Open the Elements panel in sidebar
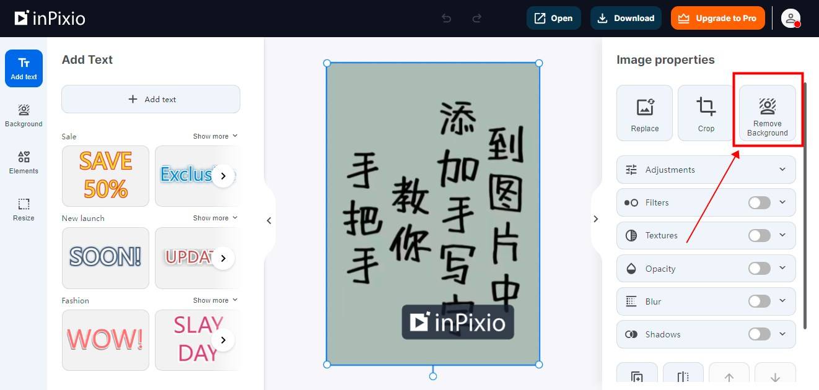 pos(24,162)
